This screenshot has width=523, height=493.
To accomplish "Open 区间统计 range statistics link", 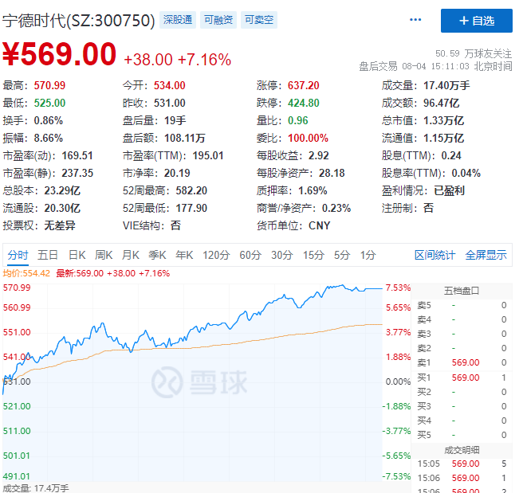I will tap(435, 255).
